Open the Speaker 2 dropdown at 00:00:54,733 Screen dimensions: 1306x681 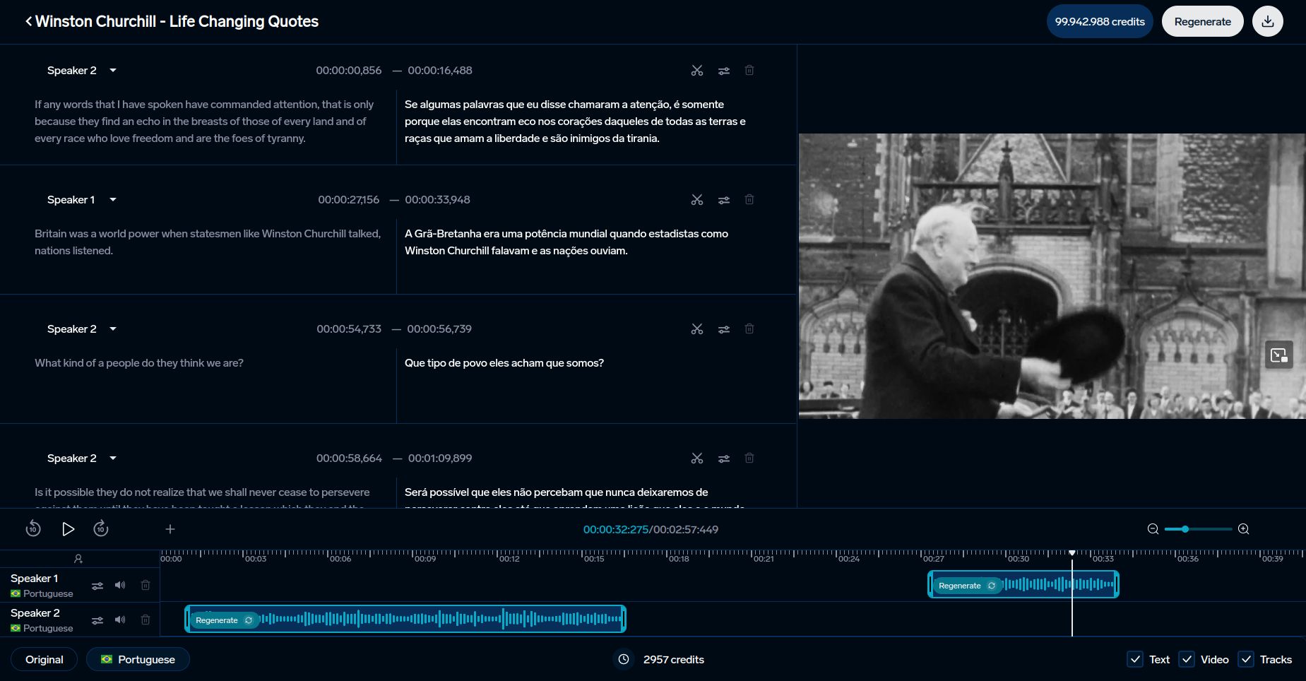(113, 329)
